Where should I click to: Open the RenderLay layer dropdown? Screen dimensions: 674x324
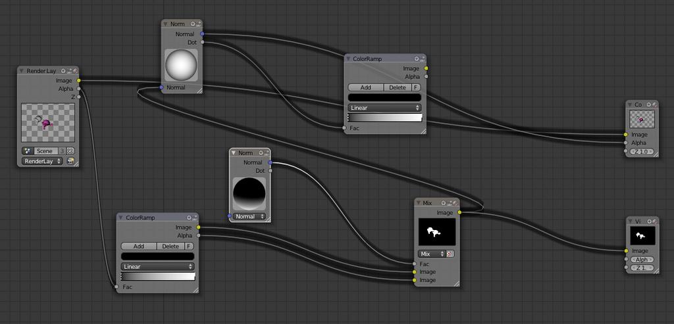pos(42,161)
